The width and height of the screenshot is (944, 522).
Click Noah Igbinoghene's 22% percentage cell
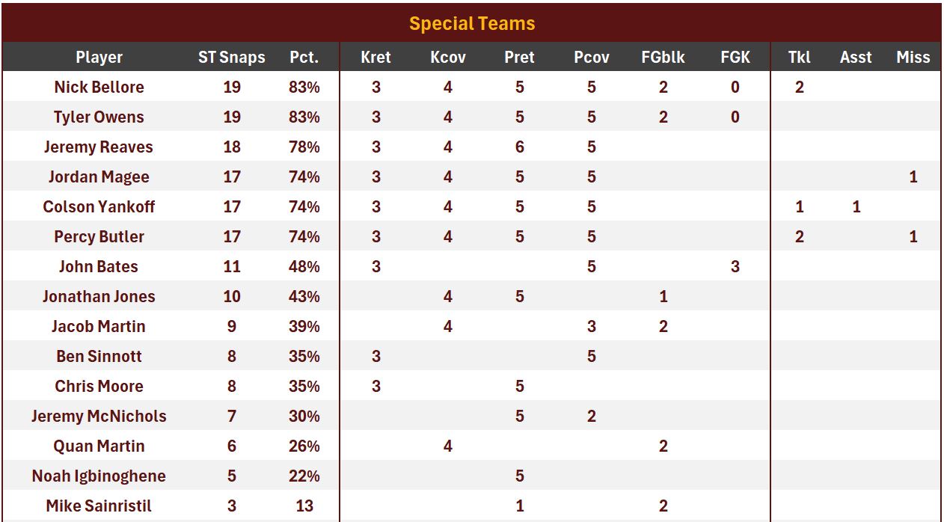pos(304,476)
